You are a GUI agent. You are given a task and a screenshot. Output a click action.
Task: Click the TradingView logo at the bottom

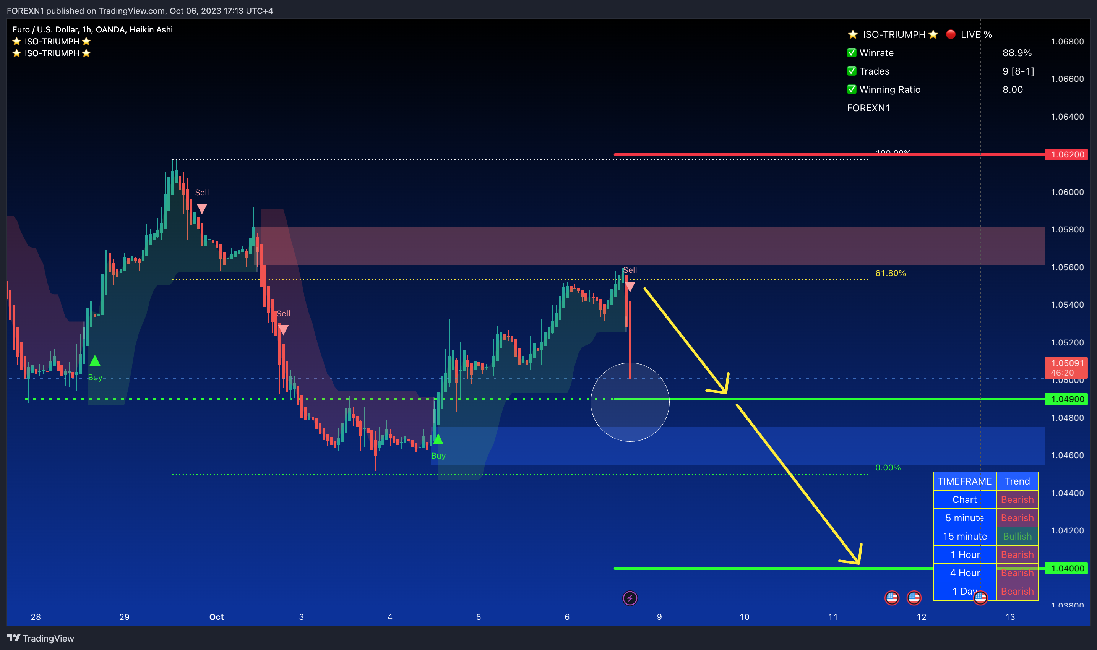pos(41,638)
